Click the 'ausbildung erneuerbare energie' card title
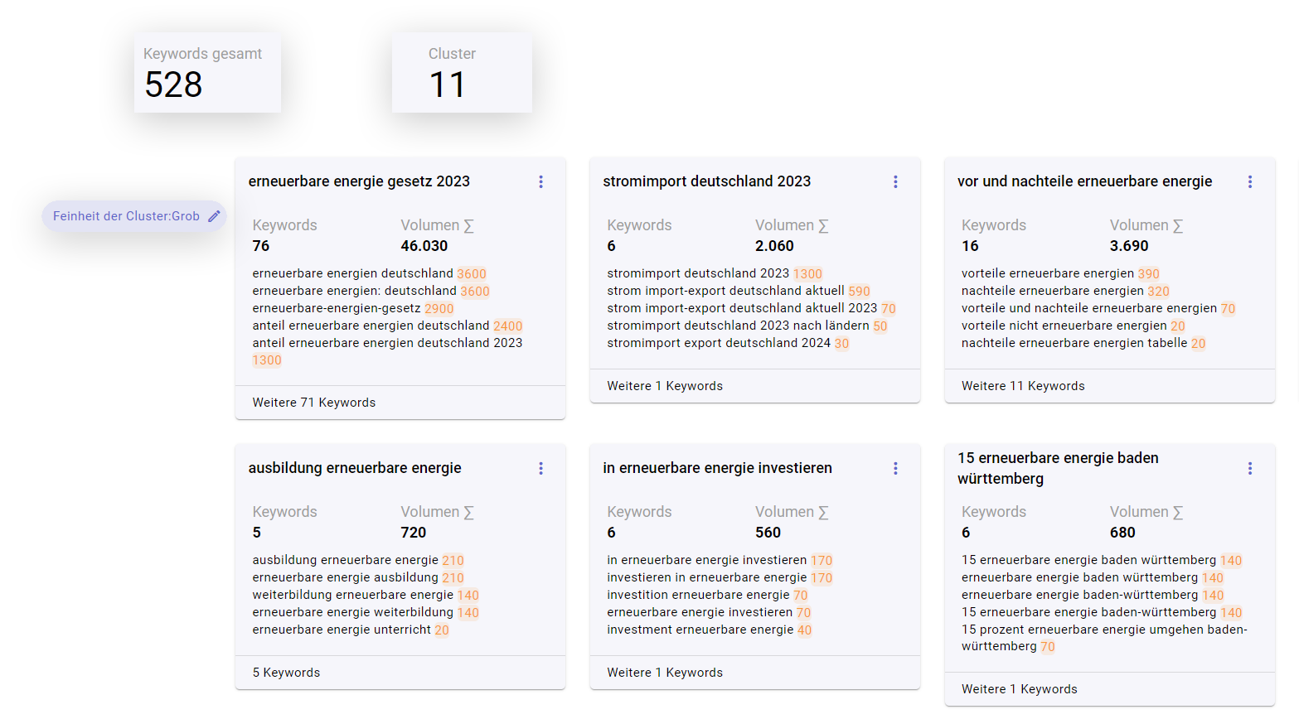Image resolution: width=1299 pixels, height=719 pixels. coord(355,468)
